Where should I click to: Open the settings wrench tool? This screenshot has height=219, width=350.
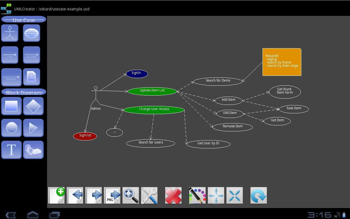(149, 195)
